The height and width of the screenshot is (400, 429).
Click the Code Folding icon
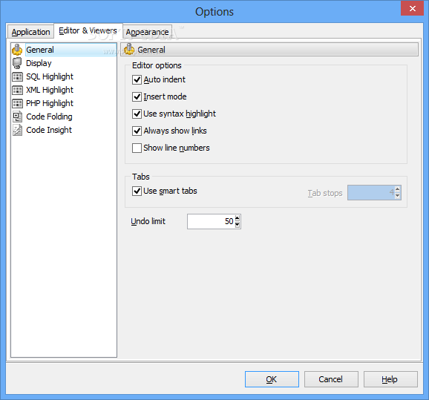[x=17, y=117]
